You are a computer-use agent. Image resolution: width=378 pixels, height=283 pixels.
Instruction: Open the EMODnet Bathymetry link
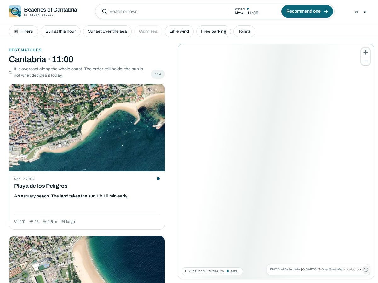pos(285,269)
